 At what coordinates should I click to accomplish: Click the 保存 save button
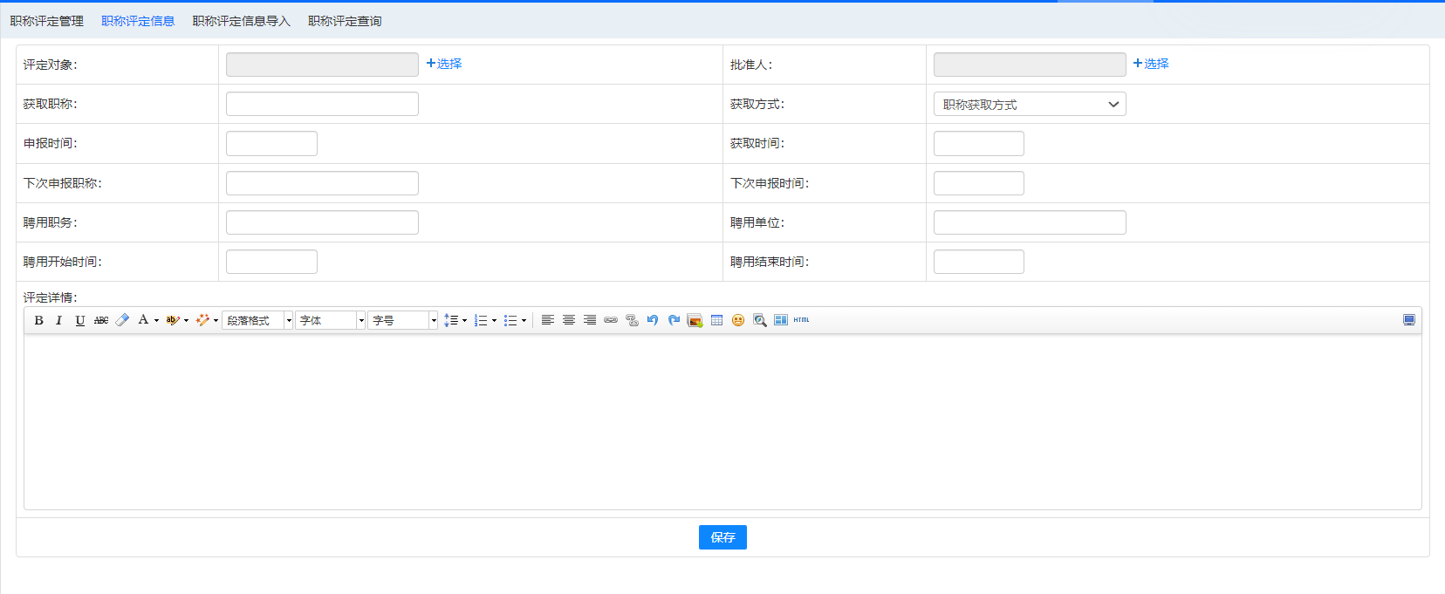coord(722,537)
